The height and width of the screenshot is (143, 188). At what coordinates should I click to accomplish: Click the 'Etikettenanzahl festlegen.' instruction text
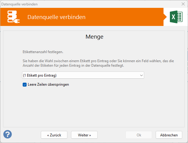point(43,52)
